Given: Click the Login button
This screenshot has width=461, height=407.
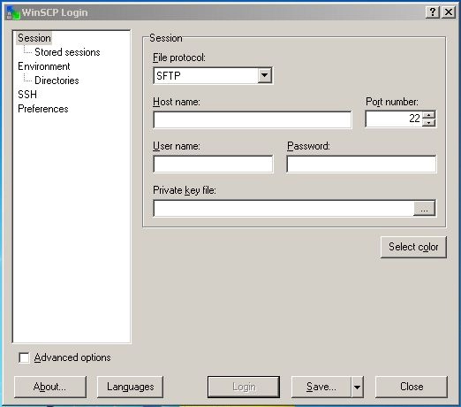Looking at the screenshot, I should click(x=244, y=387).
